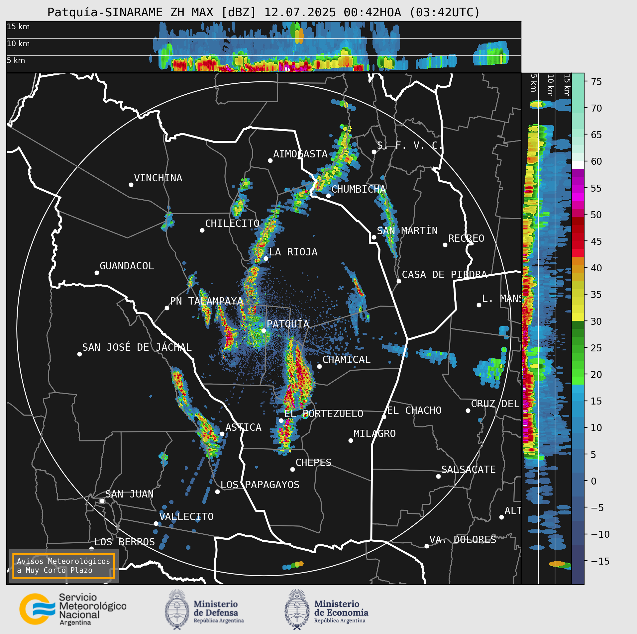Viewport: 637px width, 634px height.
Task: Click the Avisos Meteorológicos a Muy Corto Plazo box
Action: (63, 566)
